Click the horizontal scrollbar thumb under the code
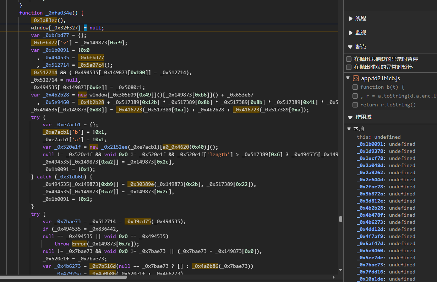 point(64,277)
